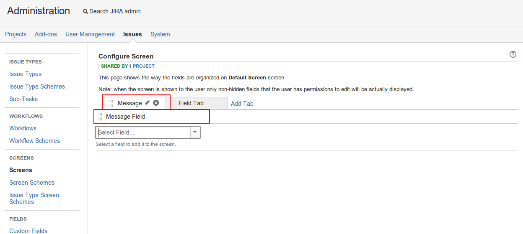Open the Add-ons menu

(46, 34)
